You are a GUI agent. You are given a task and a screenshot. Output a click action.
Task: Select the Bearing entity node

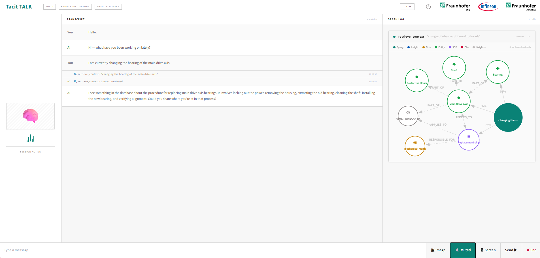[498, 72]
